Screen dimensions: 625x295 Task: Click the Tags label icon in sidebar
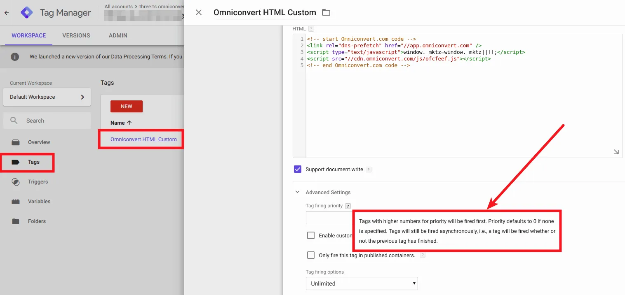tap(16, 162)
